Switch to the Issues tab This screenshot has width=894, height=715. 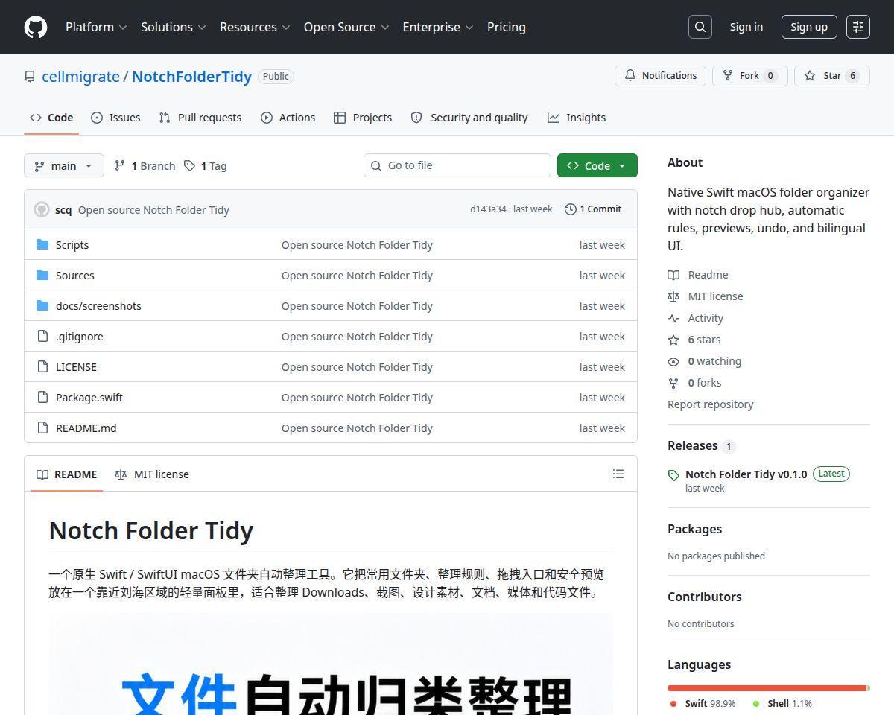coord(115,118)
